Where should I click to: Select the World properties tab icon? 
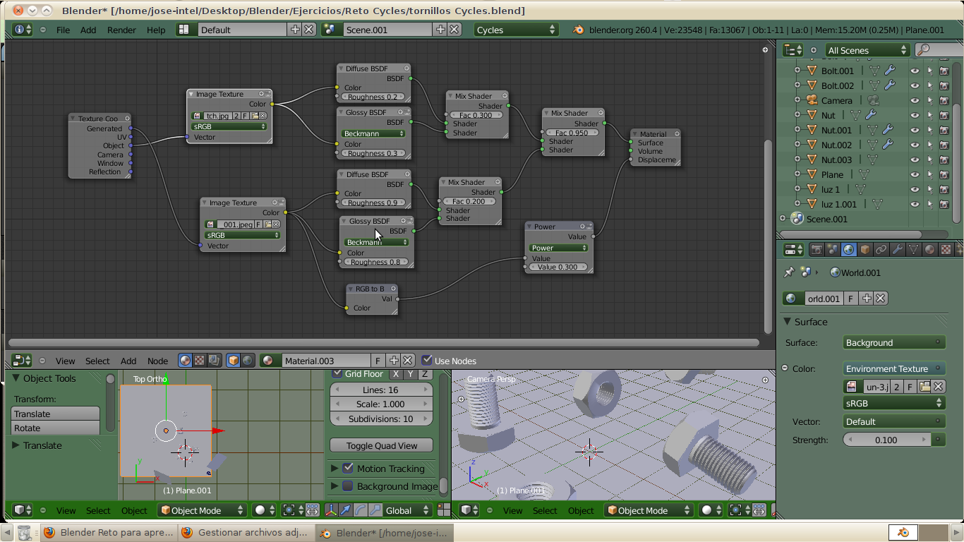pyautogui.click(x=849, y=249)
